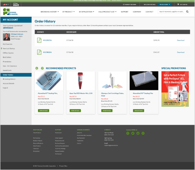Select Best Sellers in the sidebar
This screenshot has height=170, width=195.
[7, 57]
